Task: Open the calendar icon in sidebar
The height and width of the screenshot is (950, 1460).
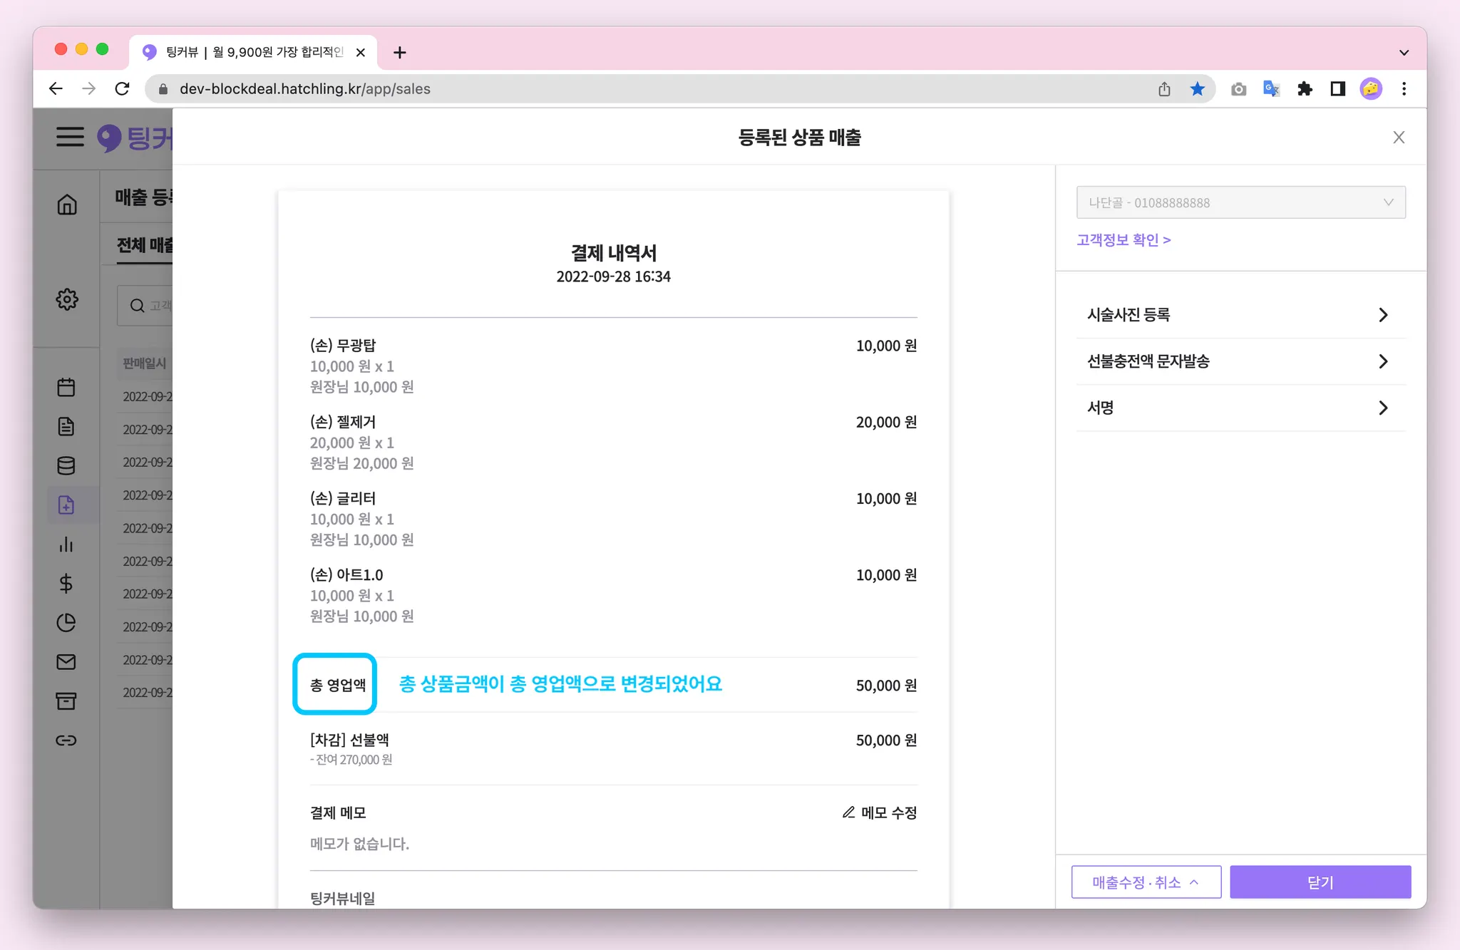Action: pos(66,387)
